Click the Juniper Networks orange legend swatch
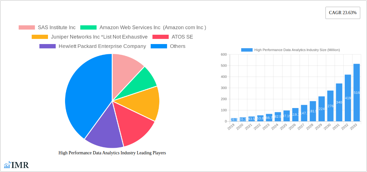Screen dimensions: 367x172 pyautogui.click(x=40, y=37)
